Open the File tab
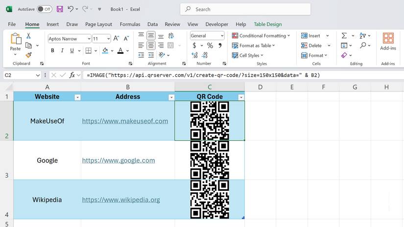This screenshot has height=227, width=404. pyautogui.click(x=12, y=24)
